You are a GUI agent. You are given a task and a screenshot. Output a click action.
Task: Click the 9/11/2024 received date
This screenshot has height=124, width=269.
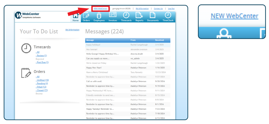(160, 91)
